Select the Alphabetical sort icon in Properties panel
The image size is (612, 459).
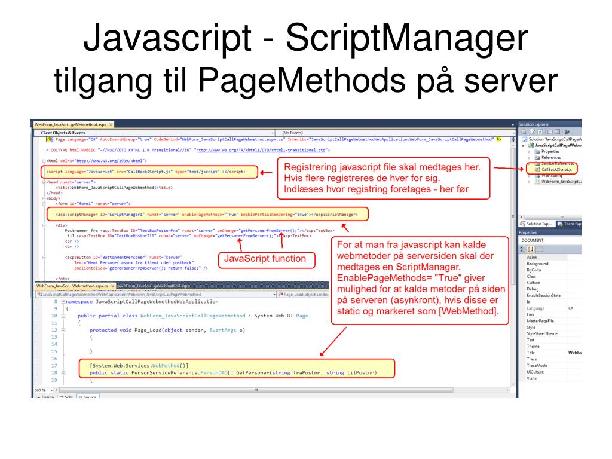coord(531,249)
